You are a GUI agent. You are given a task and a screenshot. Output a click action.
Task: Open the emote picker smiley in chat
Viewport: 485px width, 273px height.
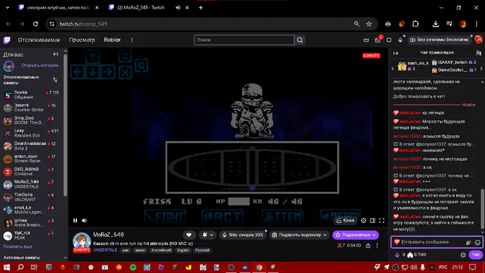(x=478, y=243)
